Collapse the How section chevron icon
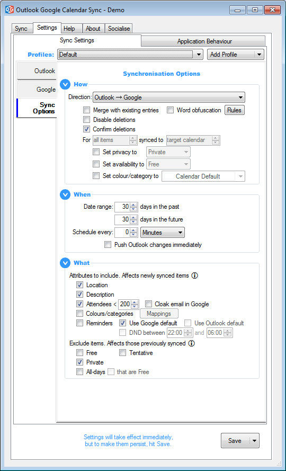Viewport: 286px width, 471px height. [65, 84]
